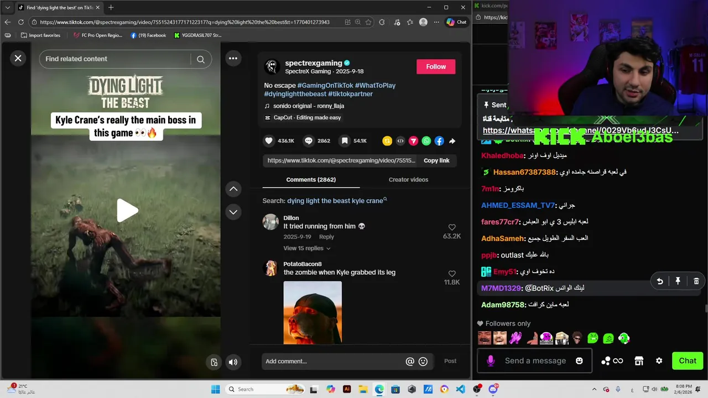The image size is (708, 398).
Task: Click purple microphone icon in Kick chat
Action: click(491, 361)
